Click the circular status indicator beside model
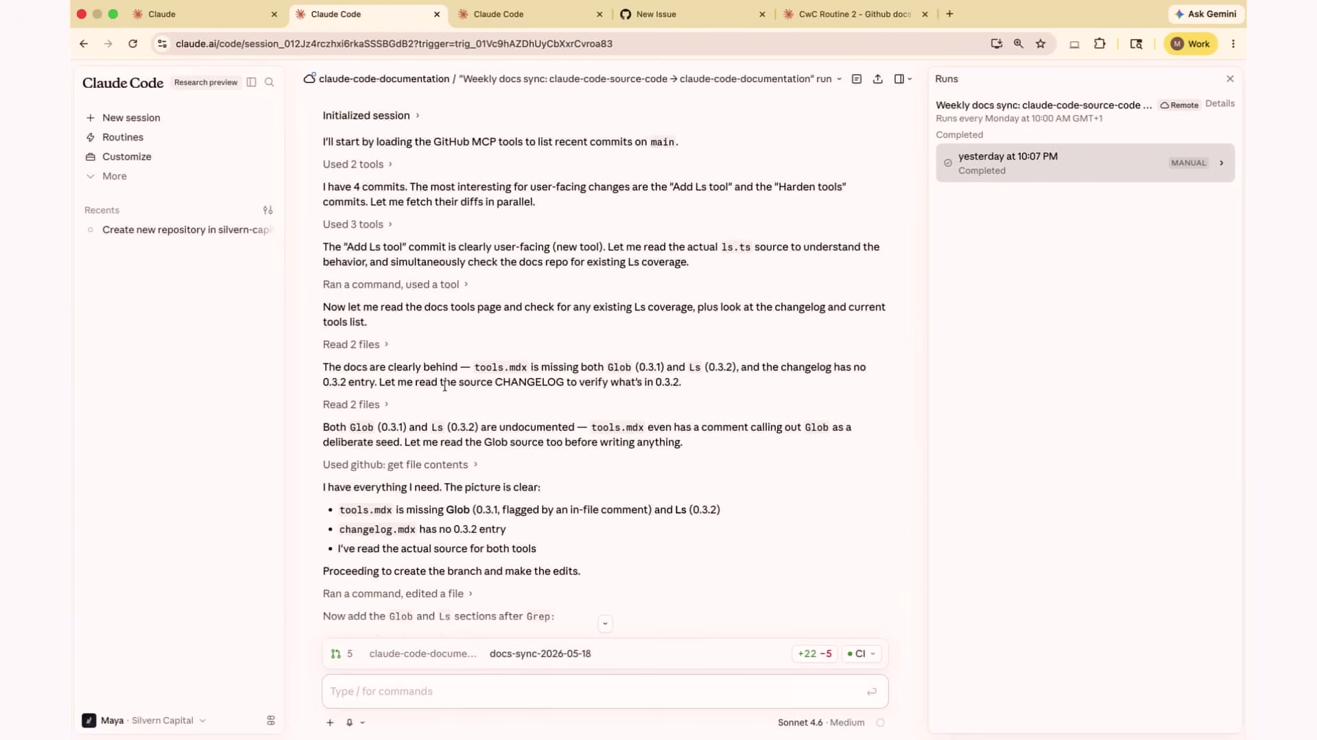The width and height of the screenshot is (1317, 740). 881,723
